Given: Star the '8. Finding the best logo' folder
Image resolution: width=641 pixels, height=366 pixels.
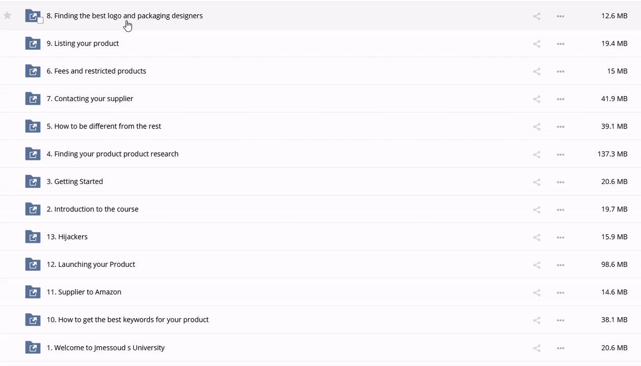Looking at the screenshot, I should (8, 16).
